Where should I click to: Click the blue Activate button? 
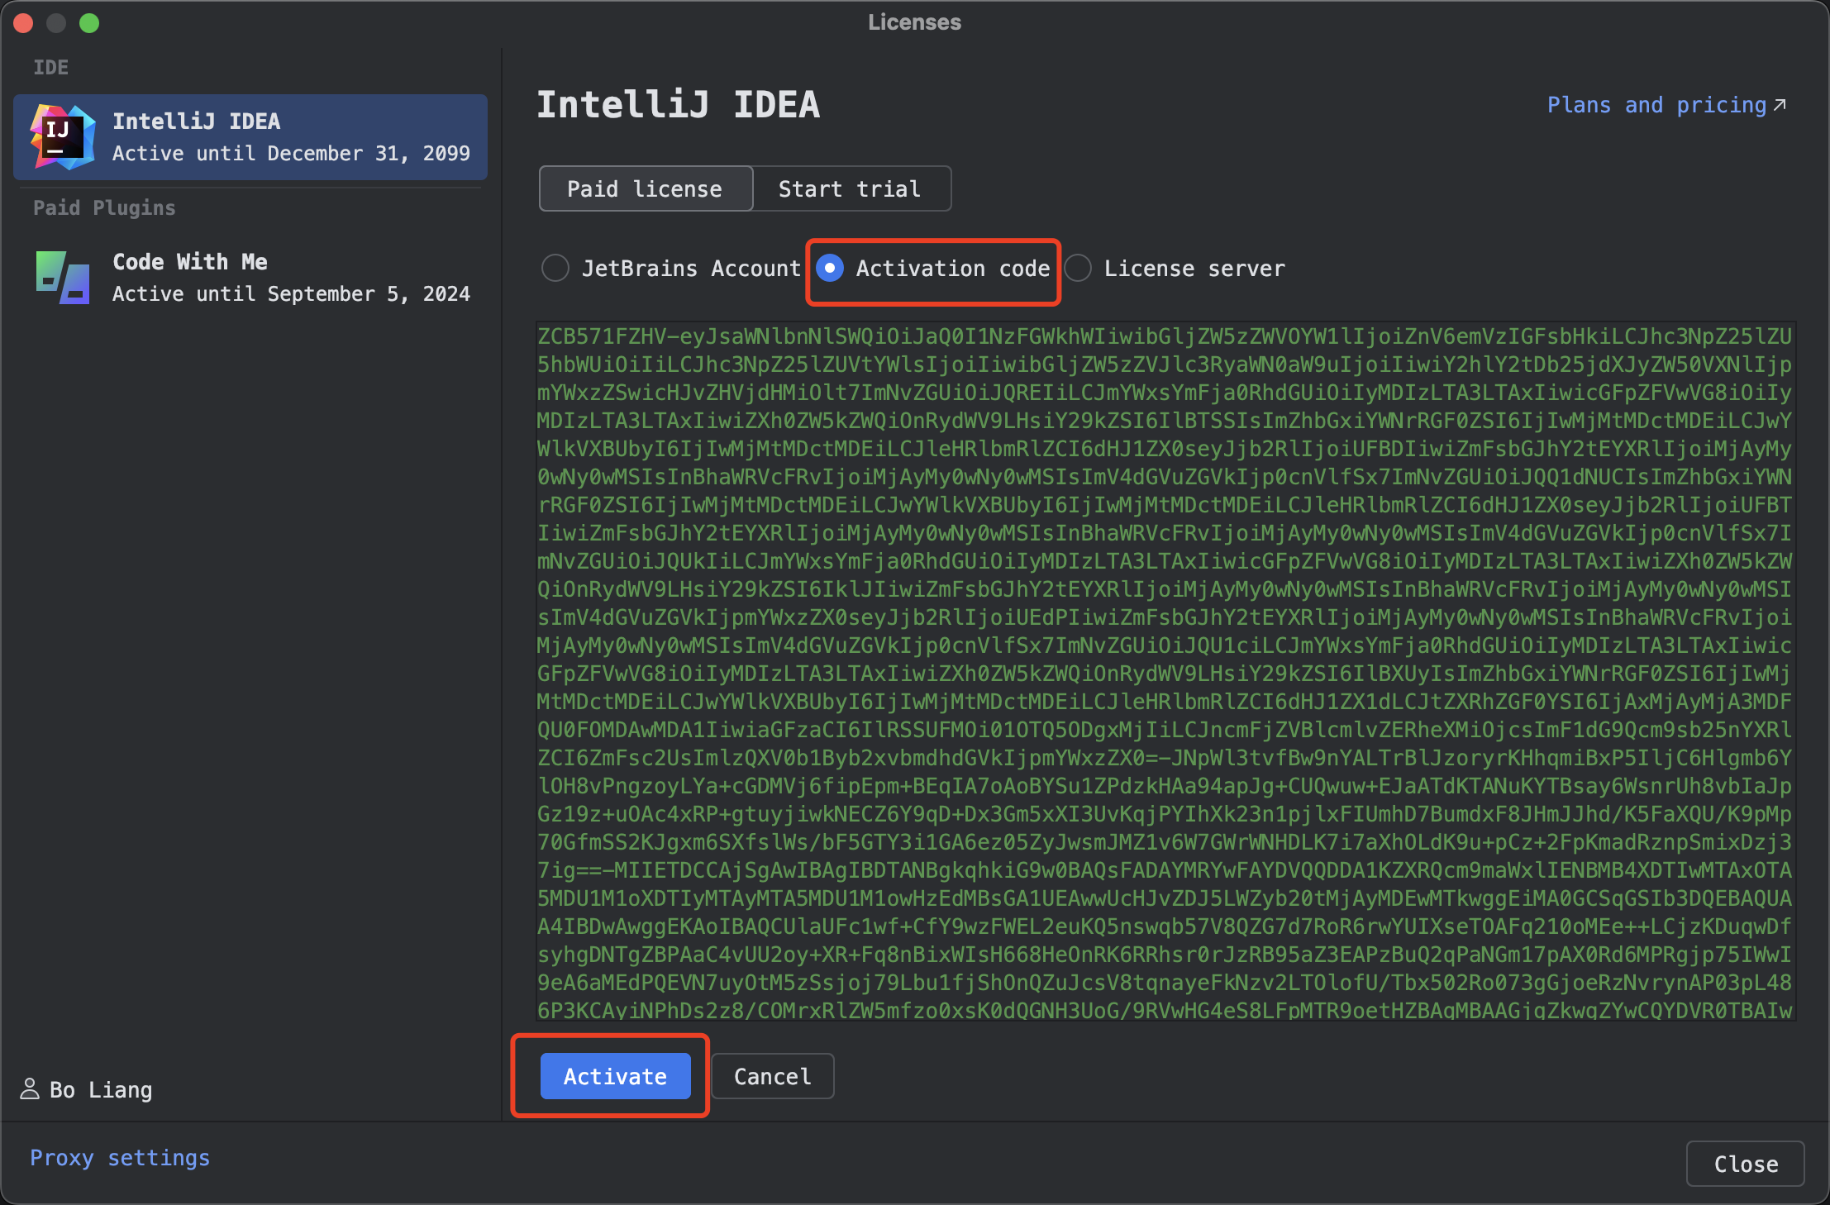[615, 1076]
